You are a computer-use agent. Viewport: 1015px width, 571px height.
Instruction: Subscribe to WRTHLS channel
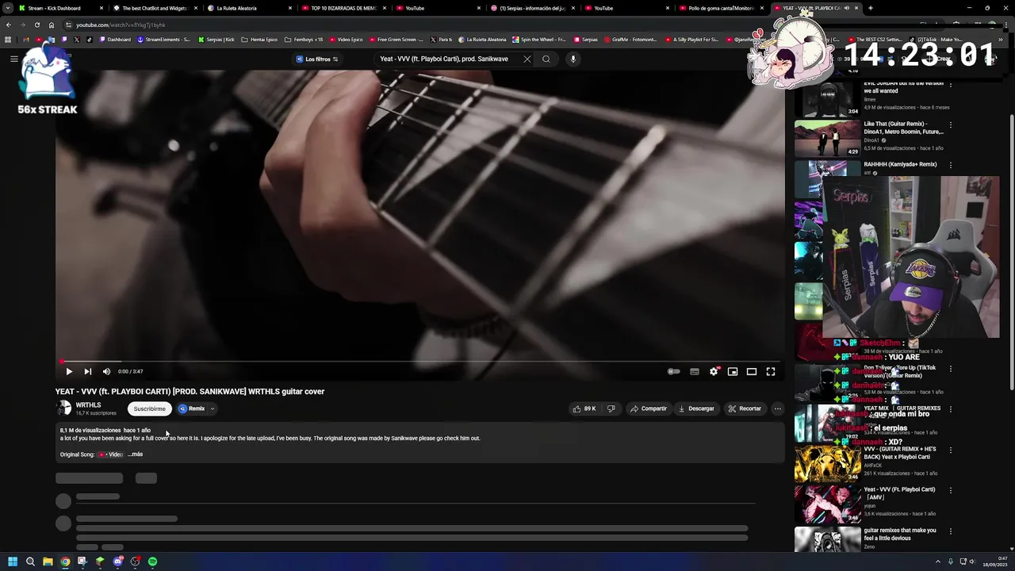pyautogui.click(x=149, y=408)
